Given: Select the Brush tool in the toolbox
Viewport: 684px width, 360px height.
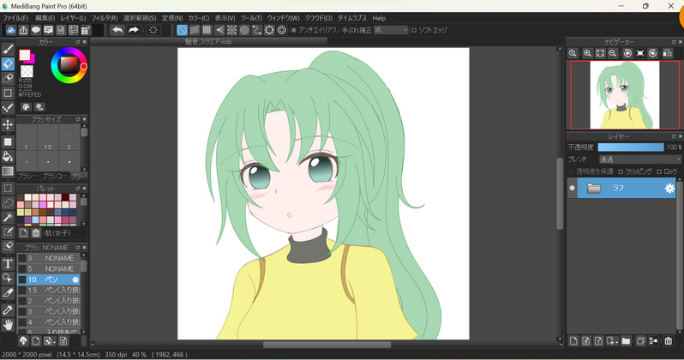Looking at the screenshot, I should point(8,48).
